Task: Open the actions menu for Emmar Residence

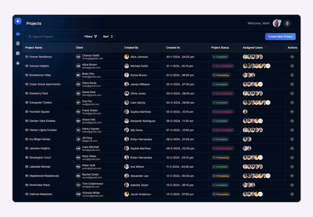Action: click(x=292, y=57)
